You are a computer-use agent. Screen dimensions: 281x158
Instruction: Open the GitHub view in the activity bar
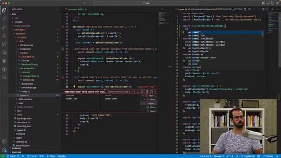pos(4,61)
